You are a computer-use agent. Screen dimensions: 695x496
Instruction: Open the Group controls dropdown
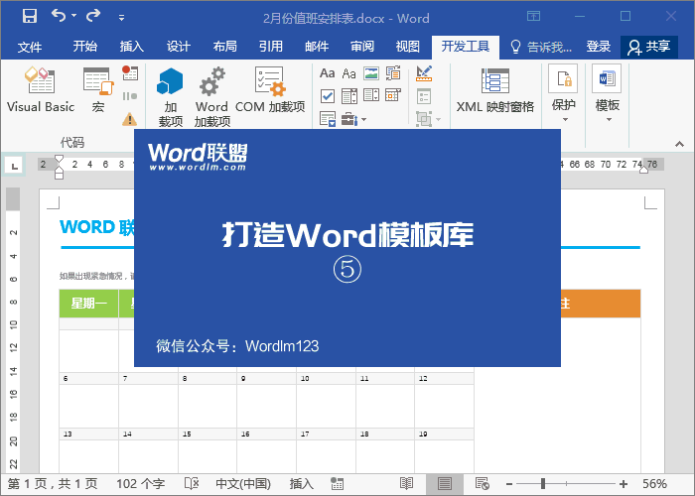(428, 119)
